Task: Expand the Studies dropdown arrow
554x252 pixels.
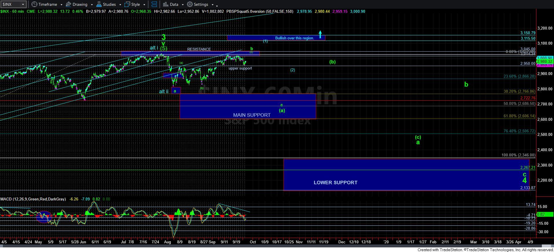Action: click(x=120, y=5)
